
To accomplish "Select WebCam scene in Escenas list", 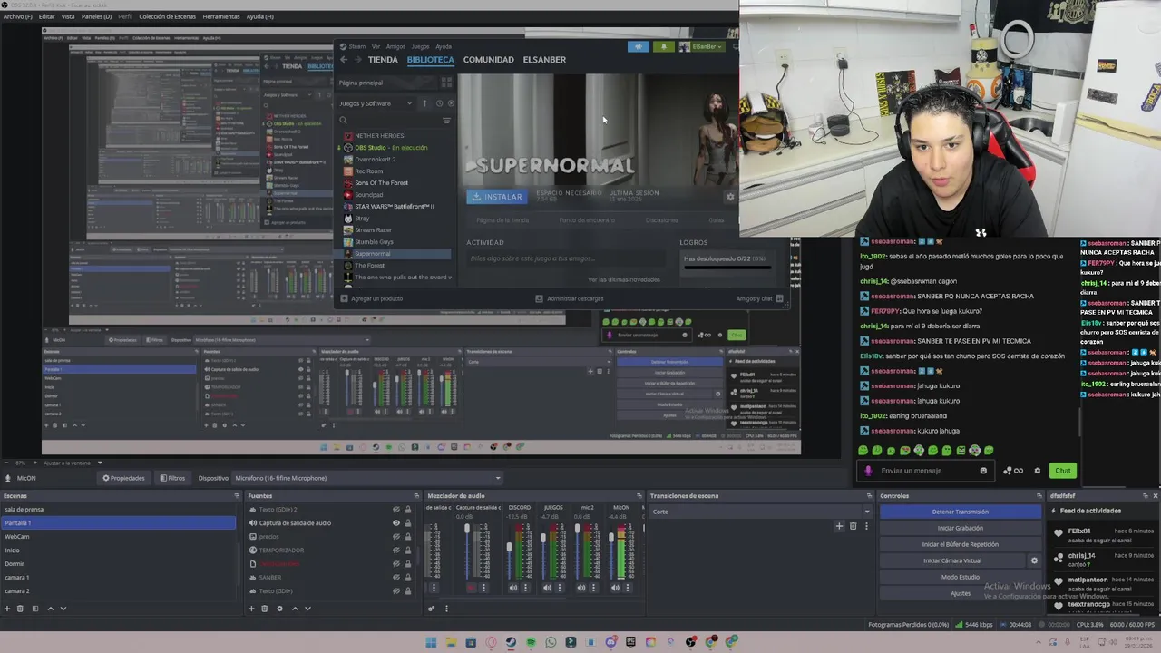I will tap(118, 537).
